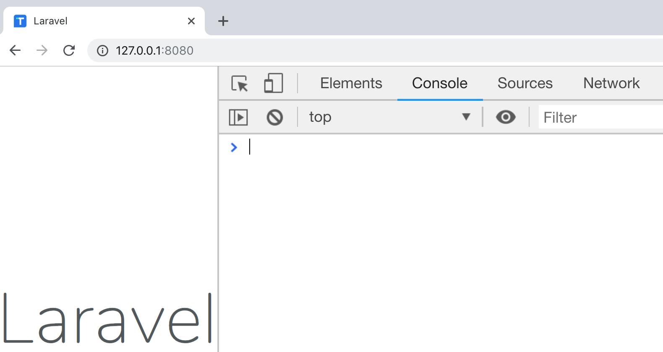Open a new browser tab
The height and width of the screenshot is (352, 663).
(x=223, y=21)
